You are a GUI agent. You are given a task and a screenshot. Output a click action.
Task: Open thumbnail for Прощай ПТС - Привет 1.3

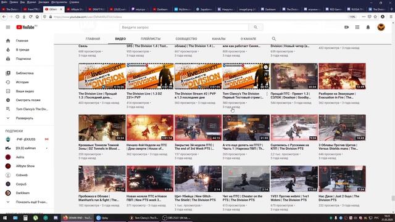tap(294, 76)
